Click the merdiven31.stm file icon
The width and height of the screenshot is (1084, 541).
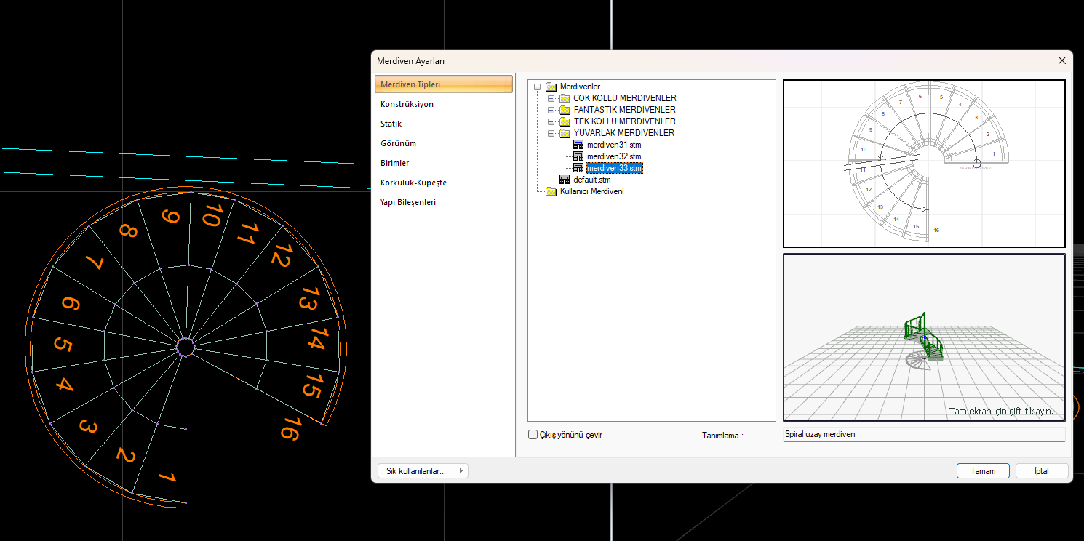[x=578, y=145]
